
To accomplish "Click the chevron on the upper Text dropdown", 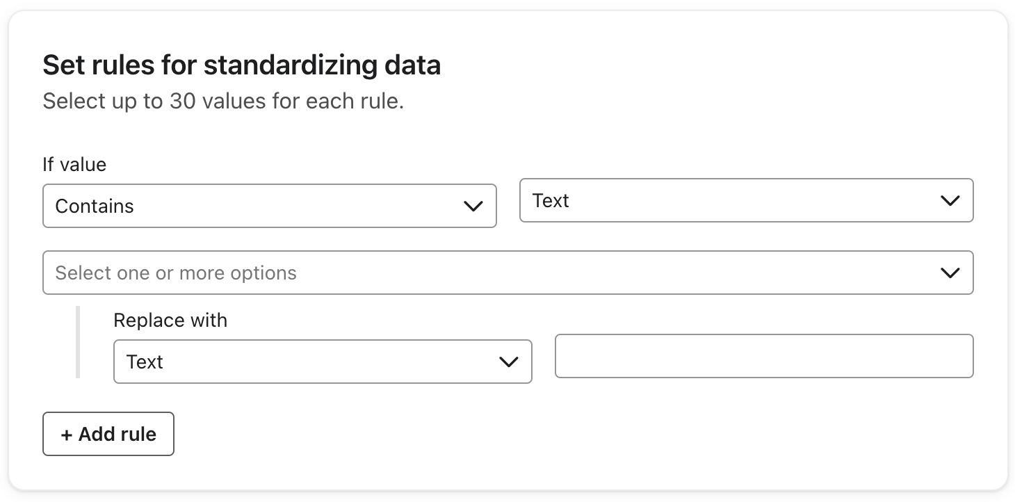I will pyautogui.click(x=950, y=201).
